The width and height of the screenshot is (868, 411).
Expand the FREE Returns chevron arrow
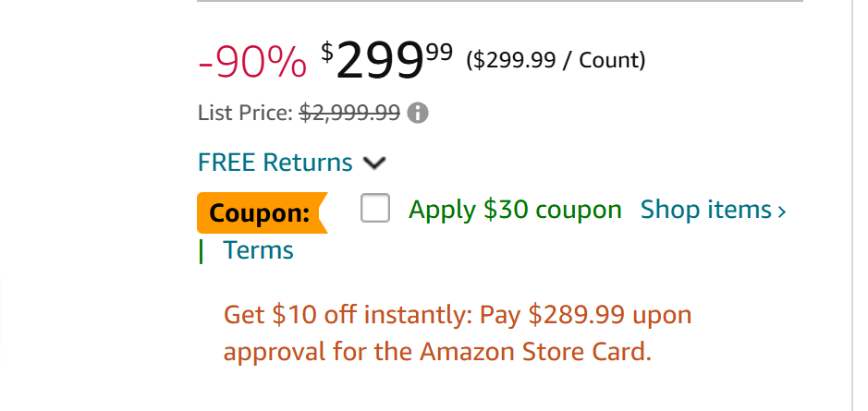[374, 163]
